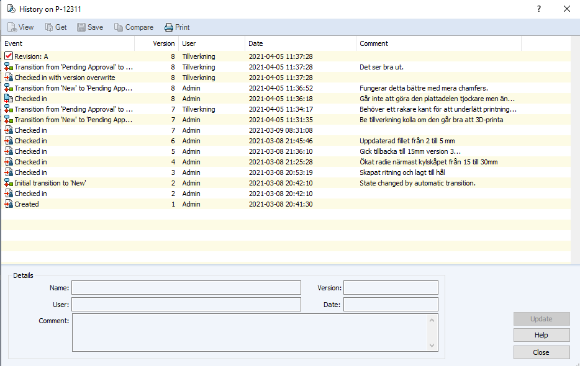Click into the Comment text area in Details

pyautogui.click(x=250, y=333)
